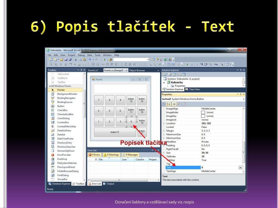This screenshot has height=208, width=278.
Task: Select the button 12 on the form
Action: (x=131, y=100)
